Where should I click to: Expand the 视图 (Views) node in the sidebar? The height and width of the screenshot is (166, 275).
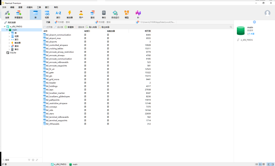point(9,36)
